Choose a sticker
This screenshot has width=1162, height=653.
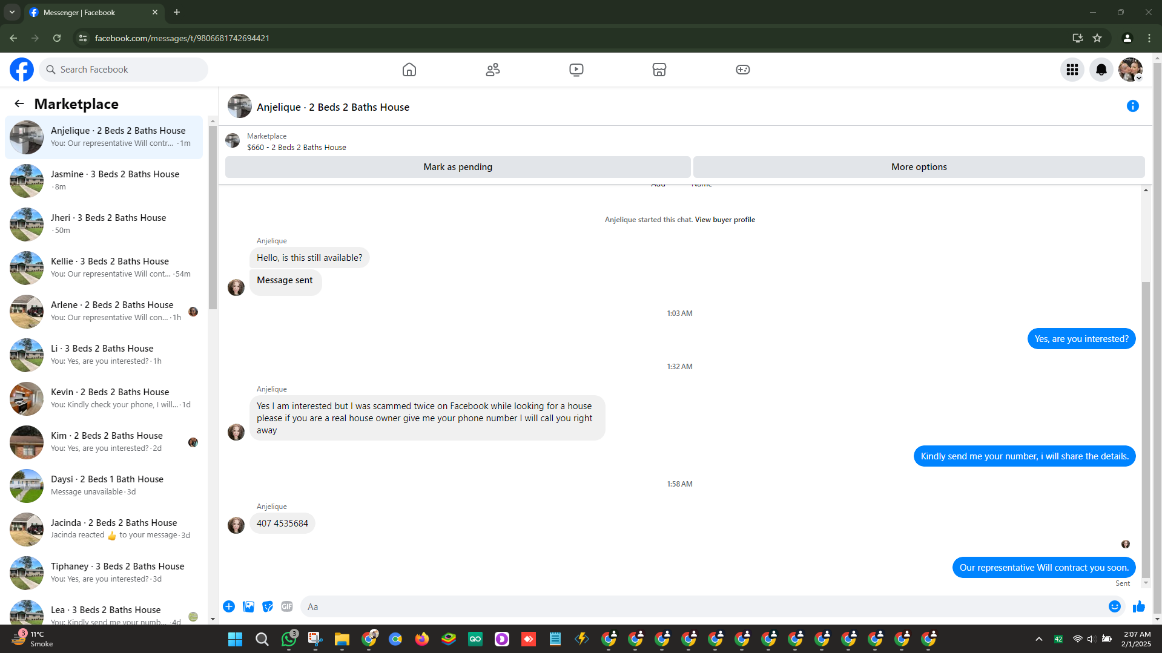pos(268,606)
